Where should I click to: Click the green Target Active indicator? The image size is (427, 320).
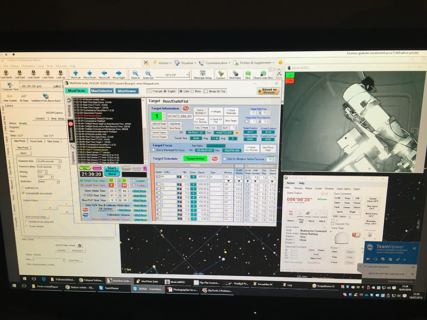(195, 158)
